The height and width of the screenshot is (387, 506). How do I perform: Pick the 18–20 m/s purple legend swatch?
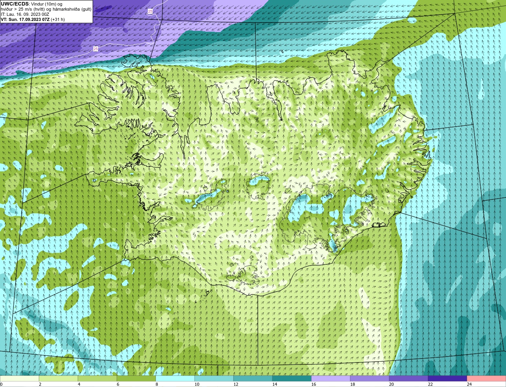click(x=370, y=378)
